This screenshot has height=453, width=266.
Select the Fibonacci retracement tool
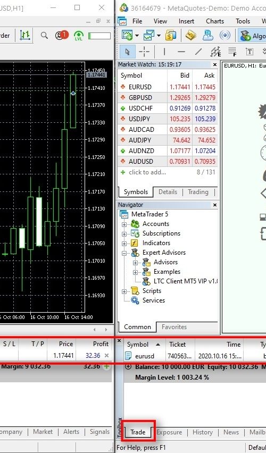[x=232, y=52]
